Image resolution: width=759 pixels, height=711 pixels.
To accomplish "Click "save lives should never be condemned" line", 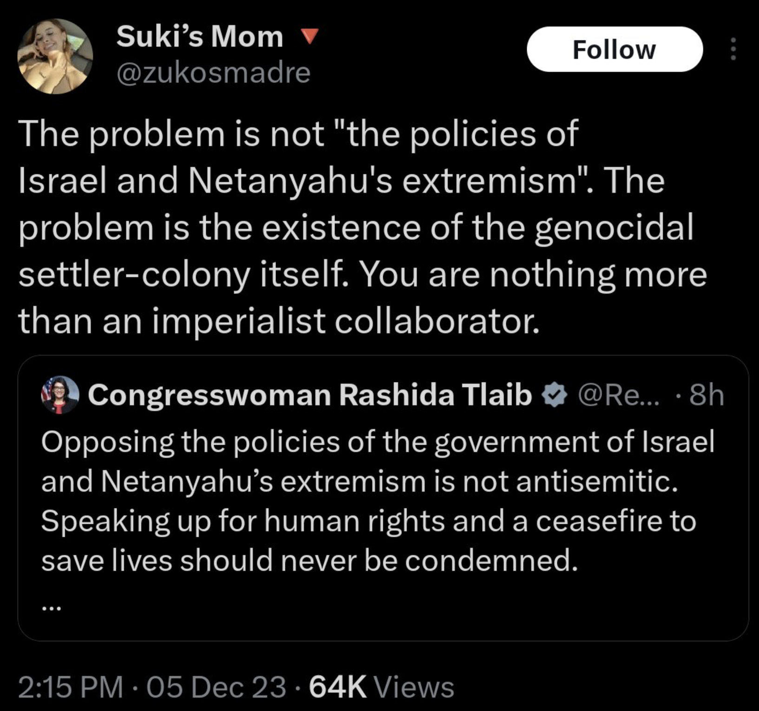I will (x=309, y=560).
